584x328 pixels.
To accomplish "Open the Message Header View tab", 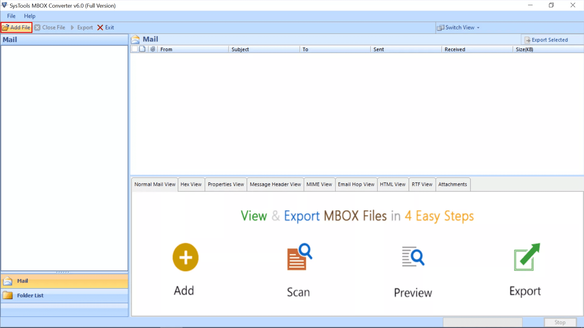I will 275,184.
